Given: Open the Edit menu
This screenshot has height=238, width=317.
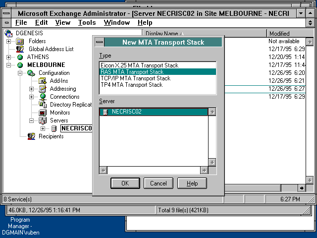Looking at the screenshot, I should tap(41, 22).
